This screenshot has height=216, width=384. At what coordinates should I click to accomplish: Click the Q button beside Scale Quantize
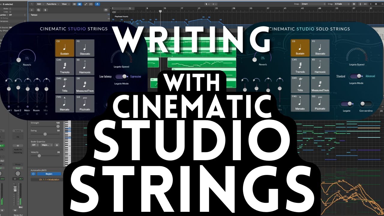tap(57, 145)
